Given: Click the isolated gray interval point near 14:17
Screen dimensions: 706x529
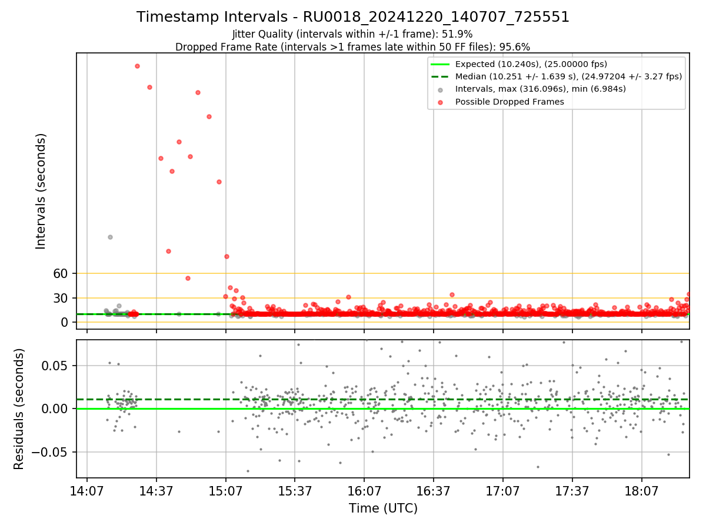Looking at the screenshot, I should [x=110, y=237].
